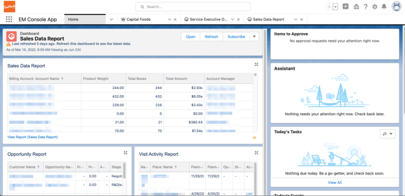Click the Guidance Center trailhead icon
Image resolution: width=405 pixels, height=196 pixels.
pos(356,7)
